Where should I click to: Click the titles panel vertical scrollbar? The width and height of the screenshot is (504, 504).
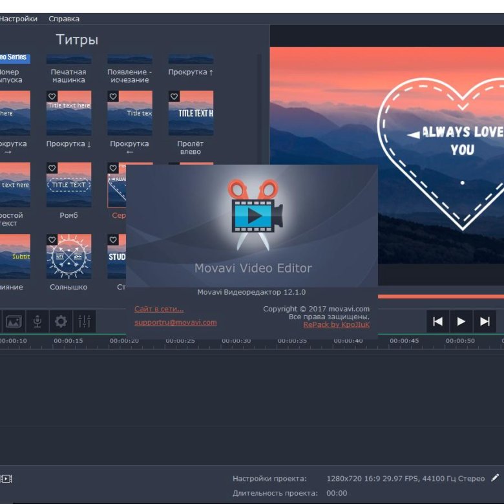pyautogui.click(x=259, y=109)
